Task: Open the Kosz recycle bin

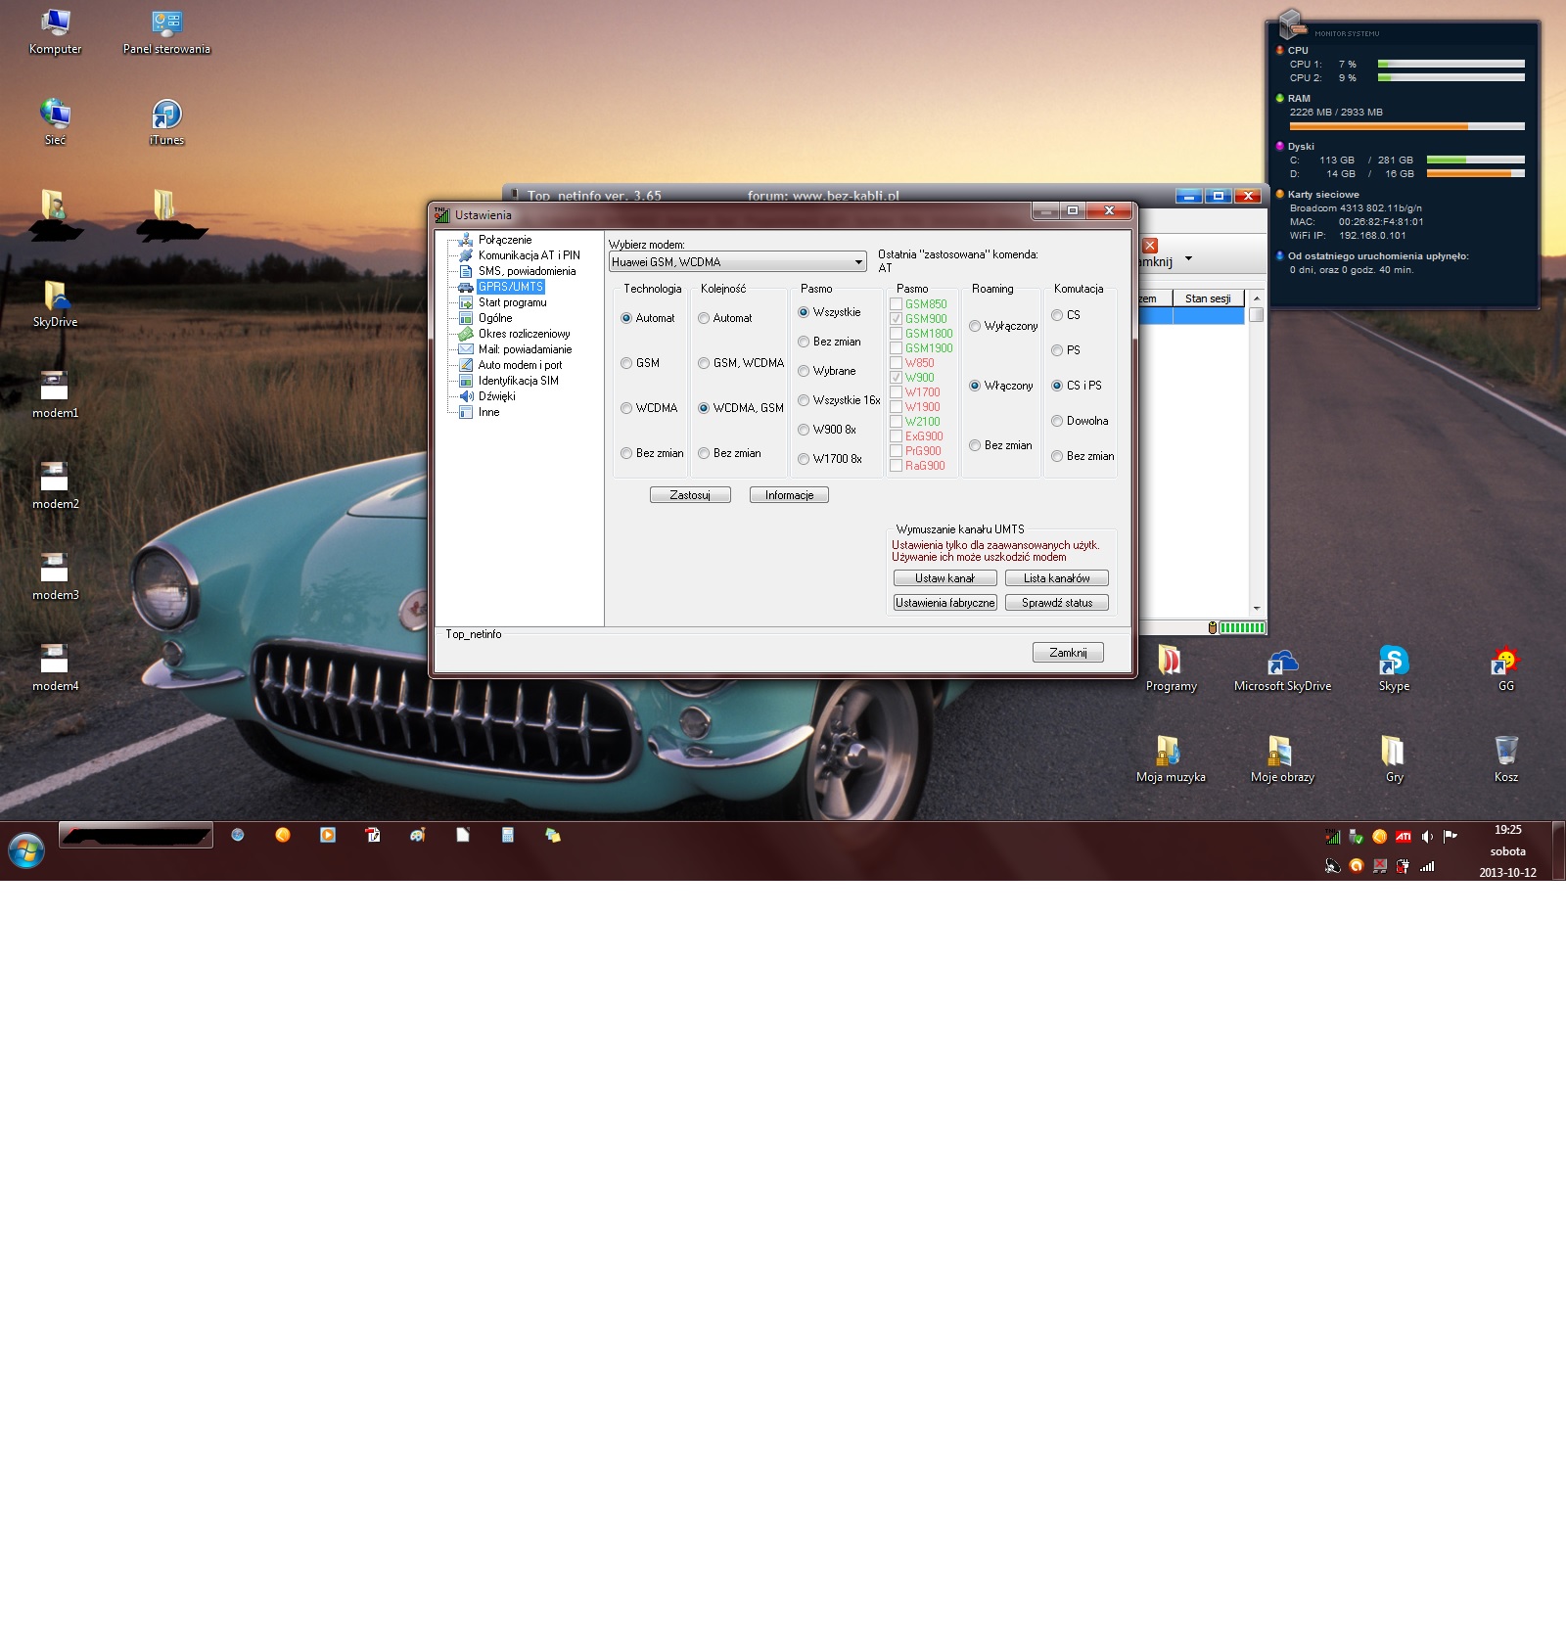Action: pos(1505,752)
